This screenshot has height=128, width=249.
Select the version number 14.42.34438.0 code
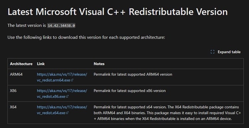[61, 26]
